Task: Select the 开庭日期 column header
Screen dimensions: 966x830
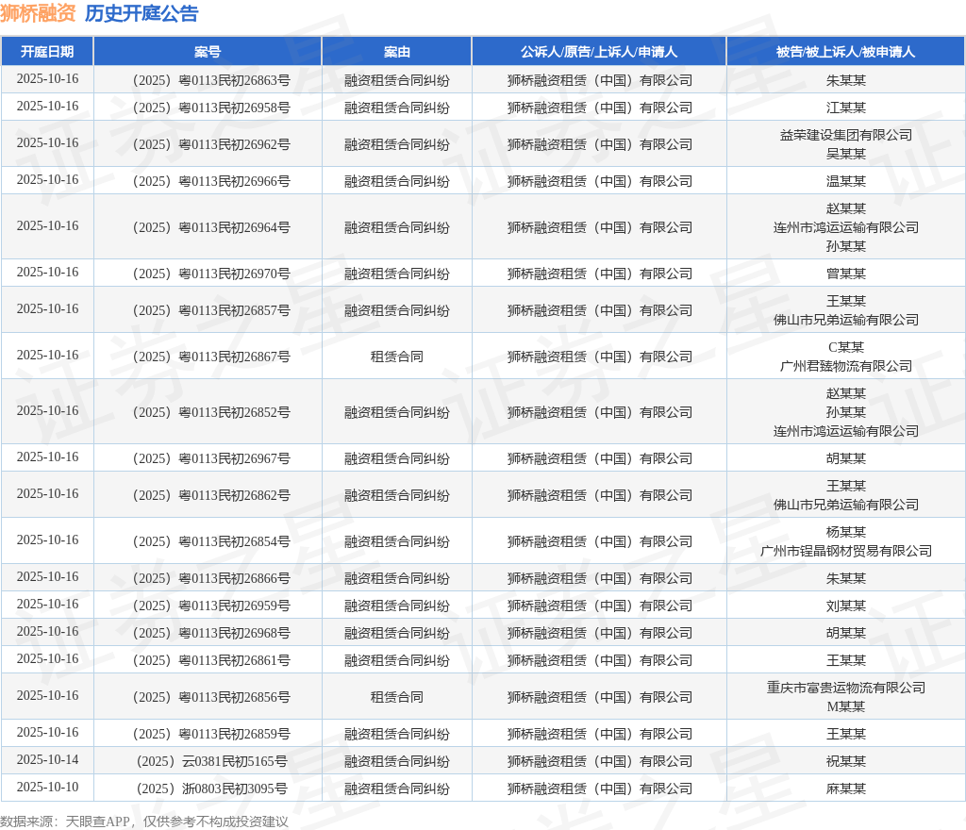Action: (x=47, y=52)
